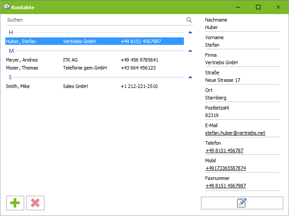Select contact Huber, Stefan
289x216 pixels.
tap(21, 41)
